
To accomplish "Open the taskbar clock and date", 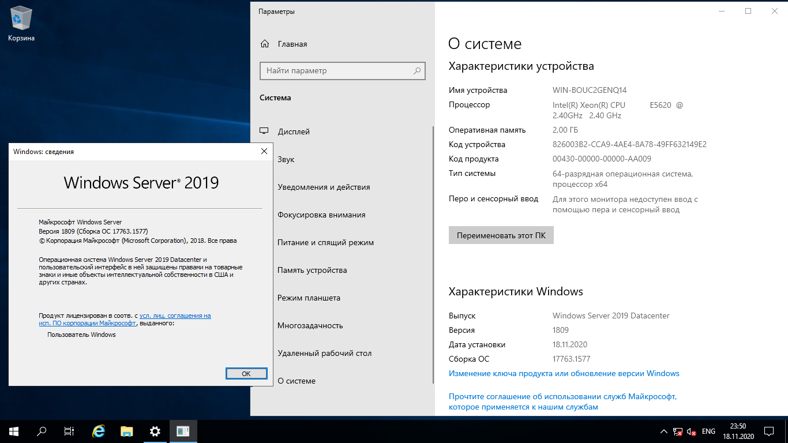I will tap(738, 431).
